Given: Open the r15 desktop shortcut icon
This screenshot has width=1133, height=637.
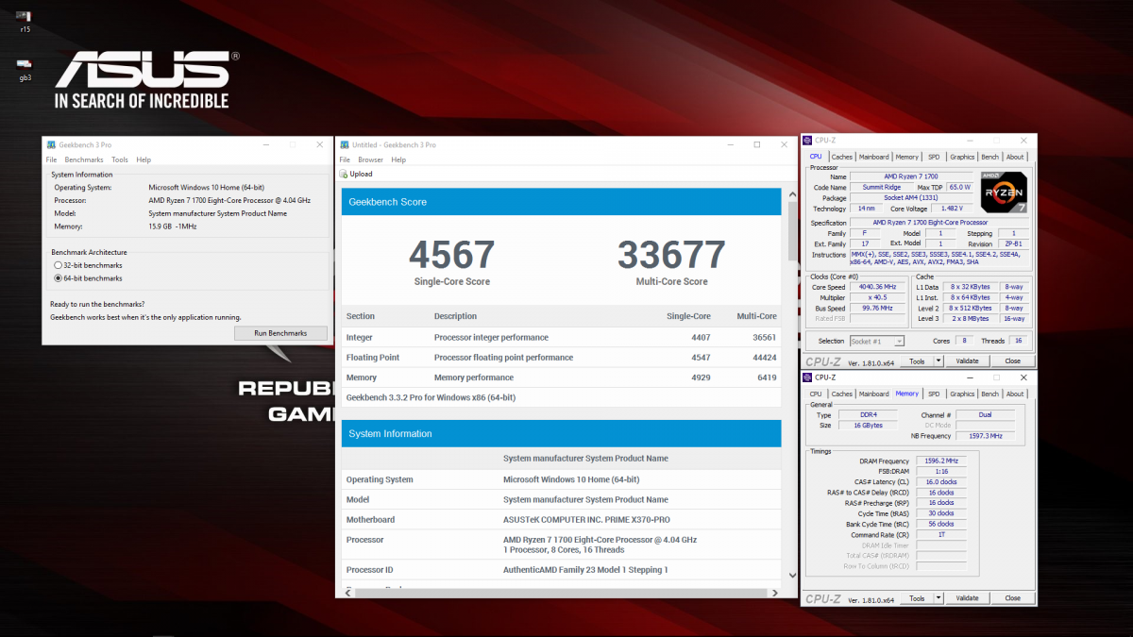Looking at the screenshot, I should tap(25, 17).
